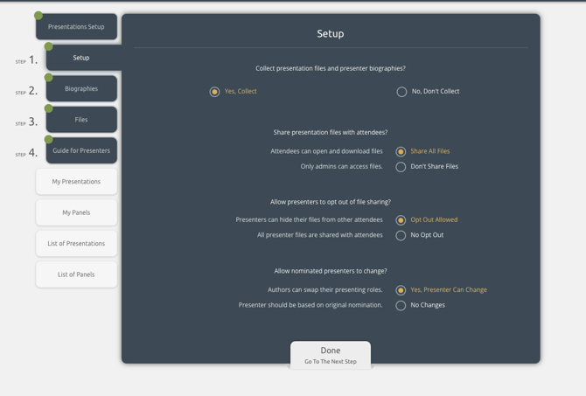Select the No Changes radio button
This screenshot has width=586, height=396.
(401, 306)
